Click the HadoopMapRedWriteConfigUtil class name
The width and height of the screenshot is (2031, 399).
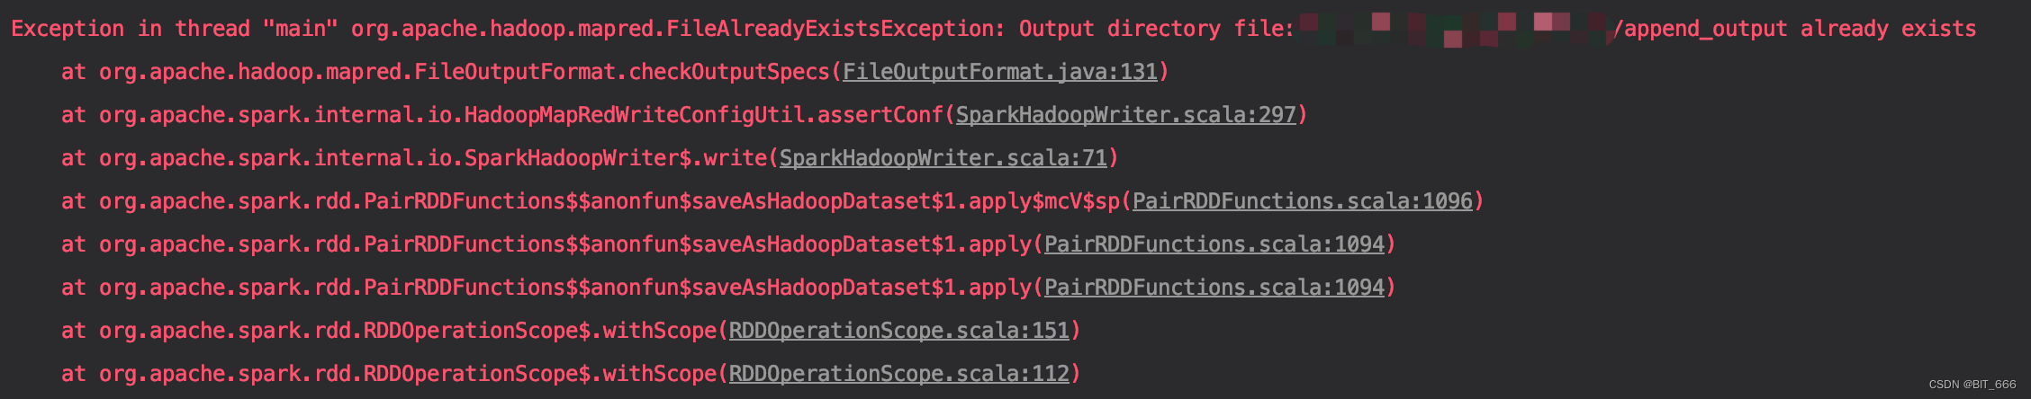(x=635, y=115)
